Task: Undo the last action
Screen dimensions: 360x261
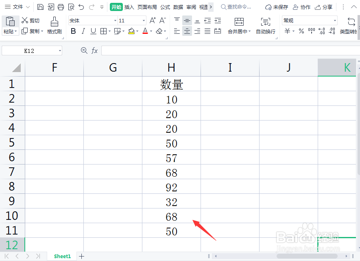Action: tap(81, 7)
